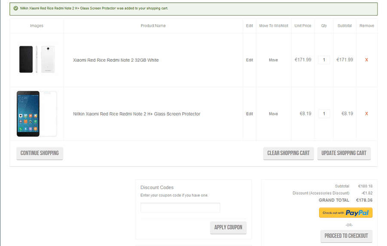This screenshot has width=387, height=246.
Task: Click the green success checkmark icon
Action: point(15,9)
